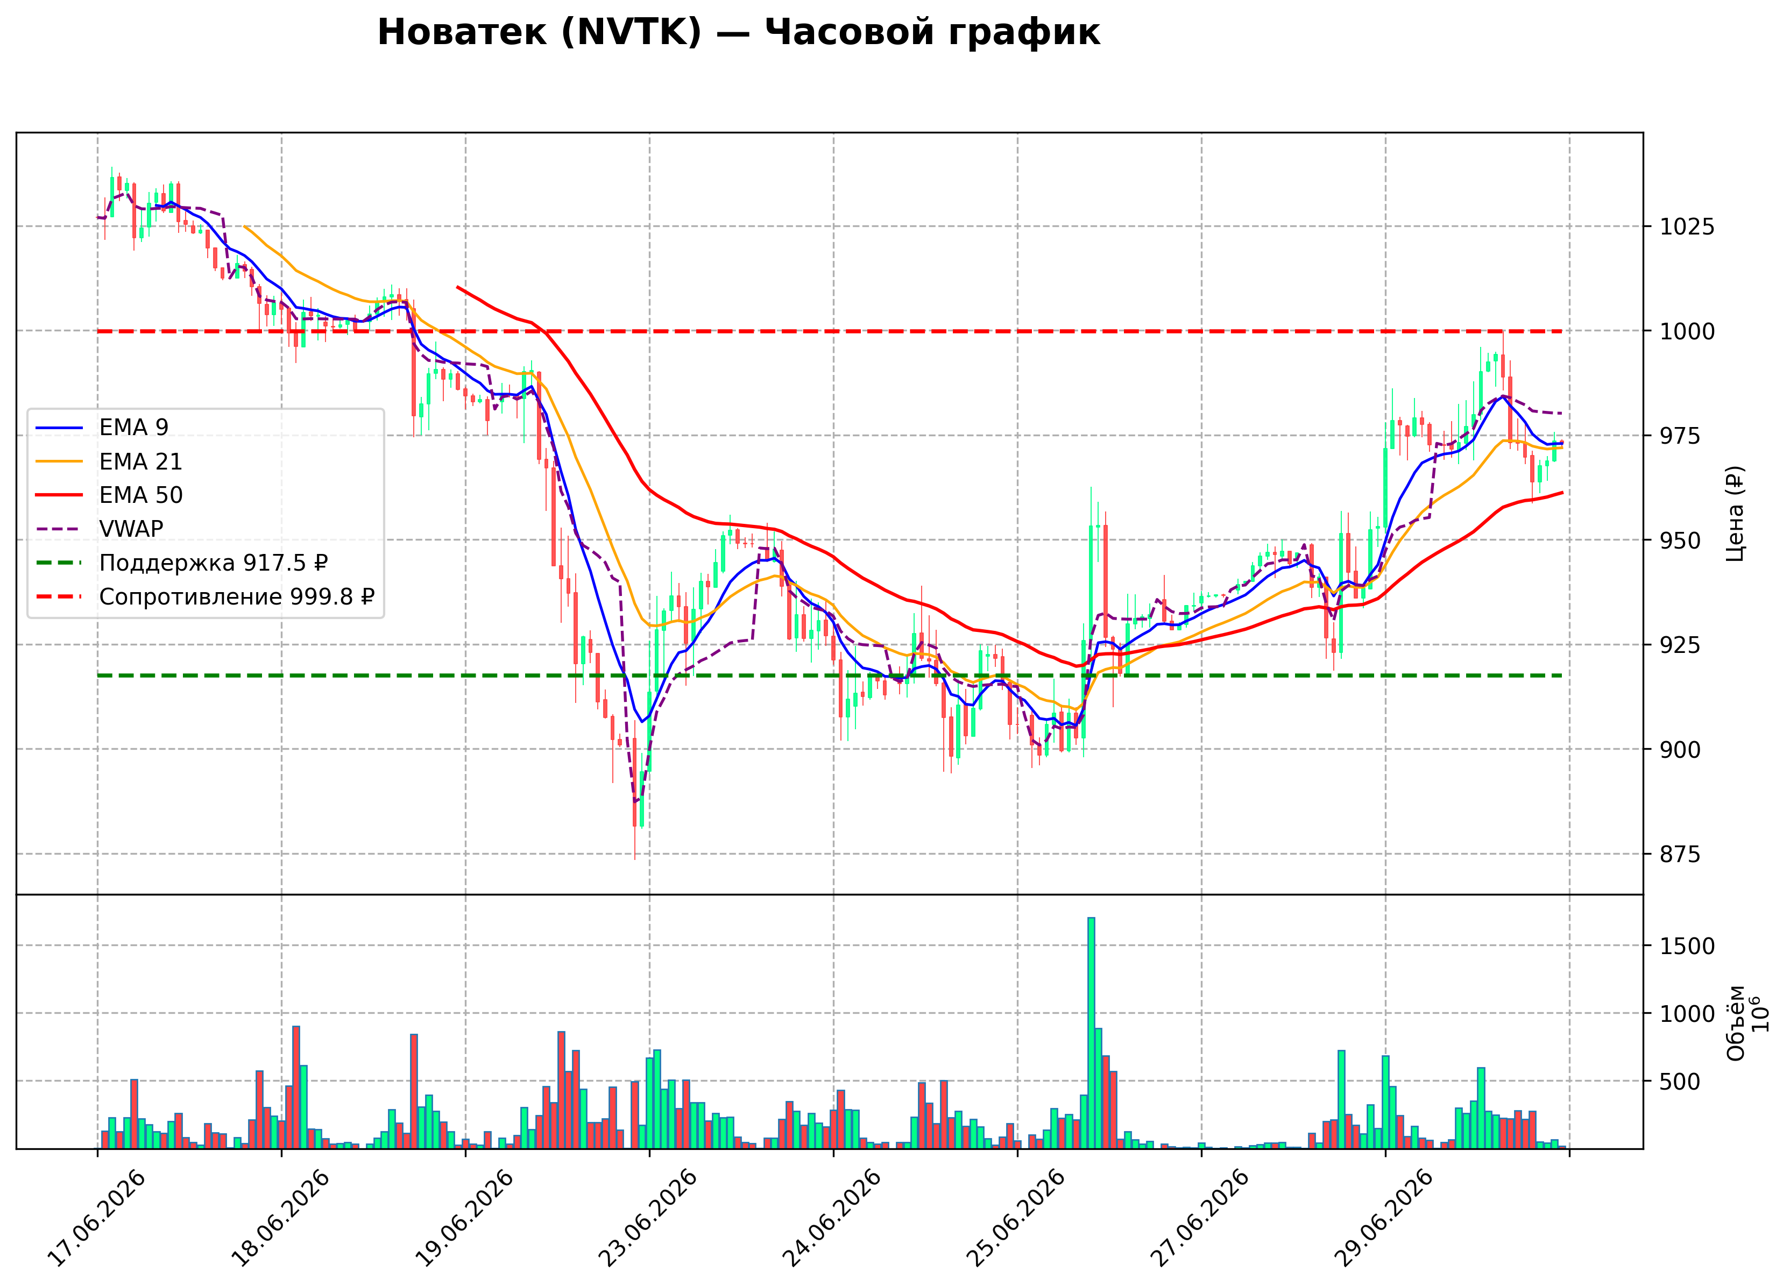Click the "Поддержка 917.5 ₽" legend label

point(213,564)
